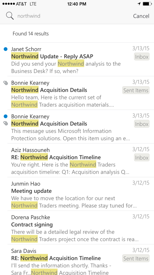This screenshot has width=154, height=275.
Task: Click Cancel to exit search
Action: tap(141, 16)
